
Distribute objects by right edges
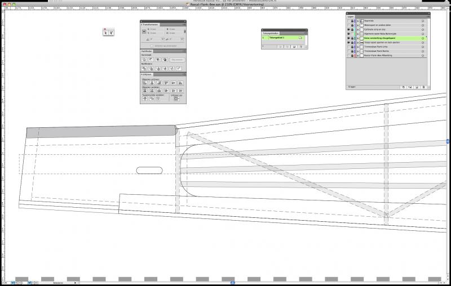[x=180, y=91]
